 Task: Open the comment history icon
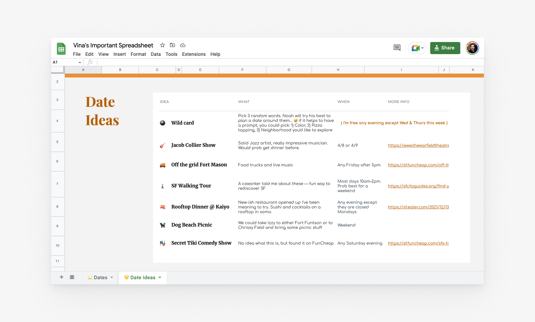pyautogui.click(x=397, y=48)
